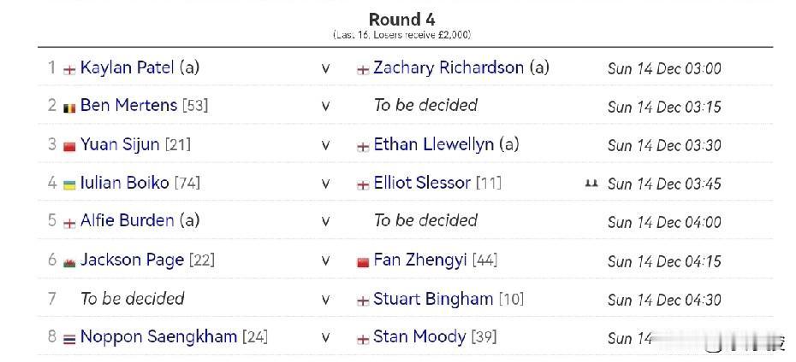Viewport: 796px width, 362px height.
Task: Click the England flag beside Ethan Llewellyn
Action: tap(363, 146)
